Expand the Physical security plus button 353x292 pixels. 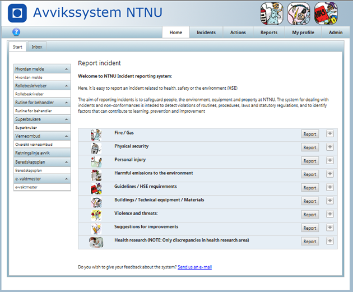point(330,147)
